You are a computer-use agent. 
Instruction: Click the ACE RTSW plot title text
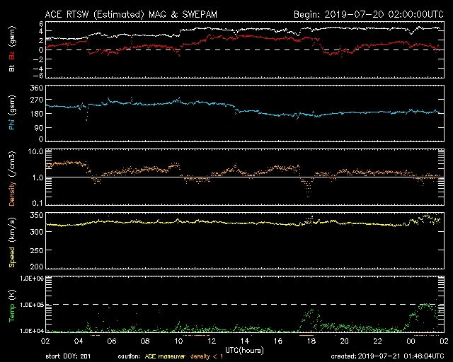tap(133, 14)
